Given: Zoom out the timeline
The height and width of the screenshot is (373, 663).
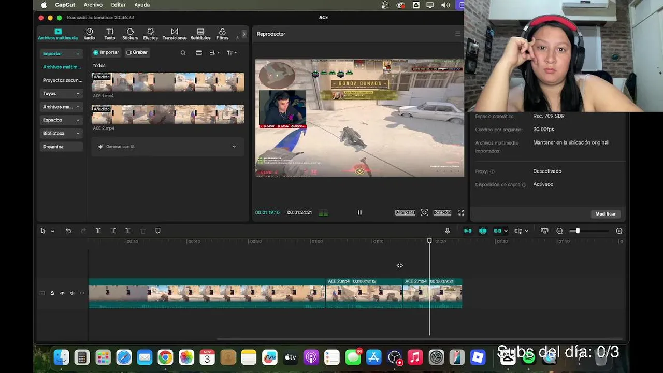Looking at the screenshot, I should [x=559, y=231].
